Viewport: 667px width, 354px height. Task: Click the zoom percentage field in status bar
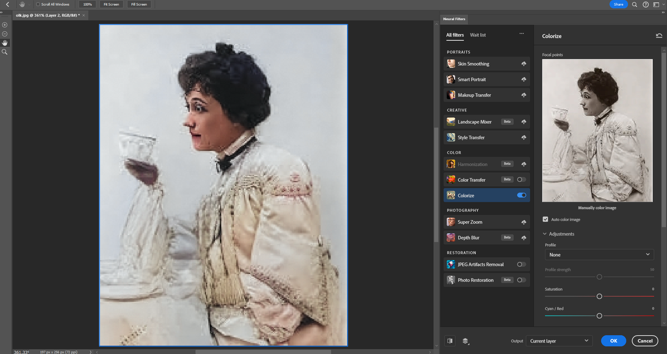tap(22, 352)
